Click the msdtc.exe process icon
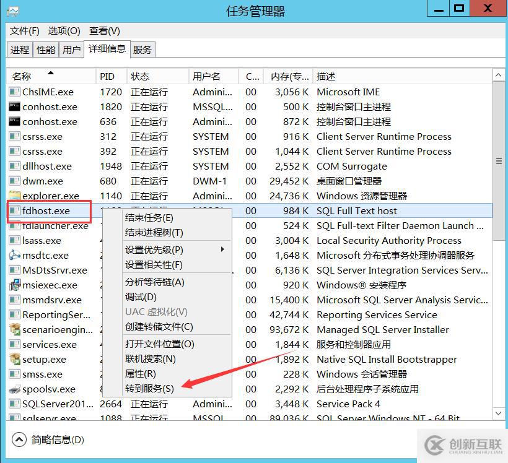Image resolution: width=508 pixels, height=463 pixels. pos(14,255)
